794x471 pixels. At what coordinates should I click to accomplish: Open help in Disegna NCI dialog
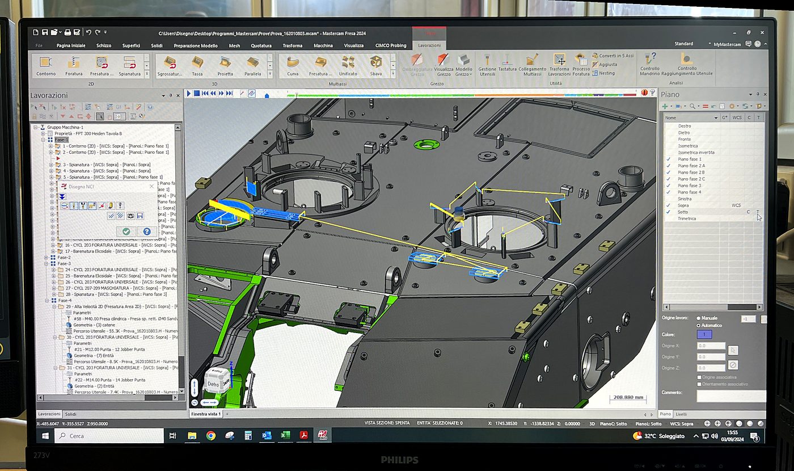pos(147,231)
